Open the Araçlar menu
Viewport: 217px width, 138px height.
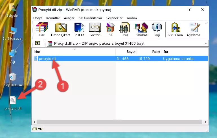coord(69,18)
